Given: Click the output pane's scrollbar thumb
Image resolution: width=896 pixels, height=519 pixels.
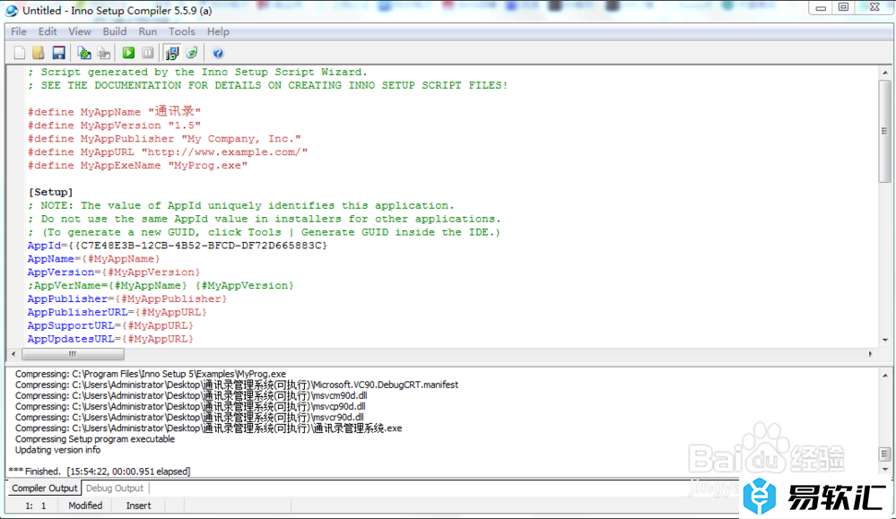Looking at the screenshot, I should point(885,454).
